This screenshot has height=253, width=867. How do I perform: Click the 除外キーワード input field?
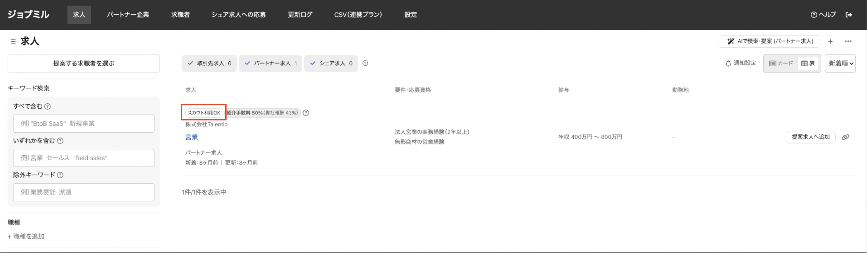point(84,192)
